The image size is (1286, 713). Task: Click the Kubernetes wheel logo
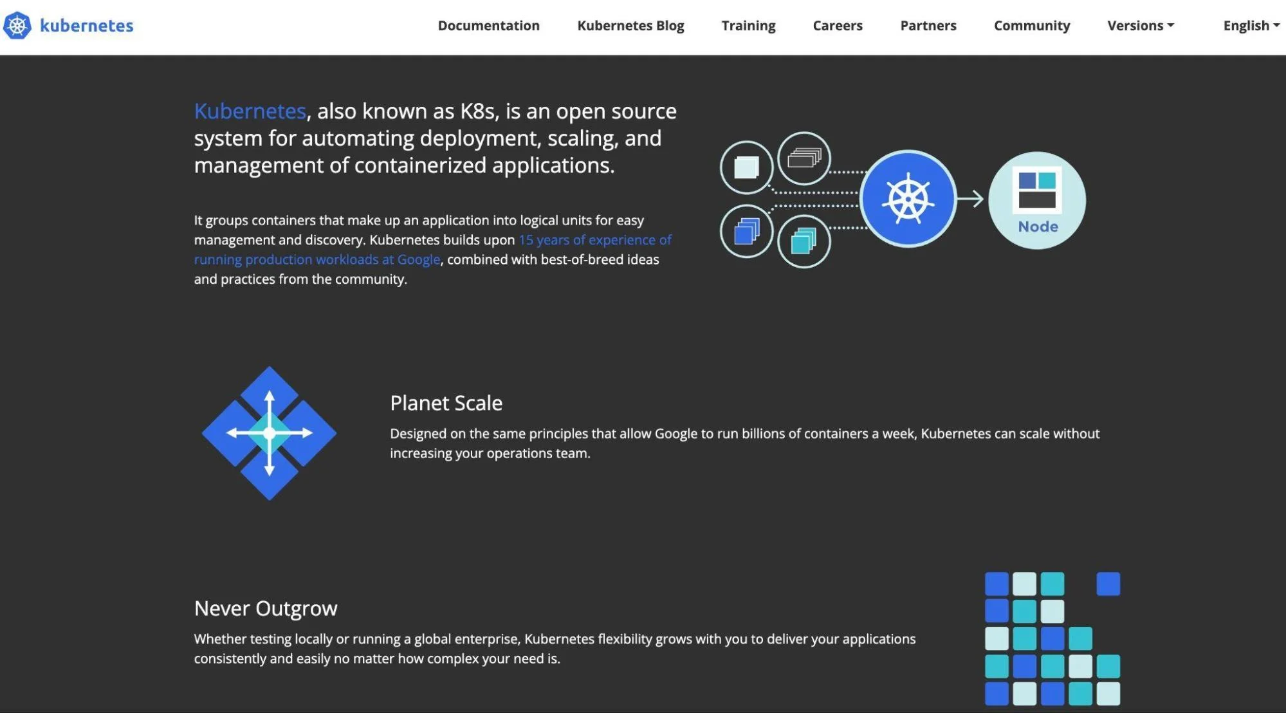tap(19, 25)
